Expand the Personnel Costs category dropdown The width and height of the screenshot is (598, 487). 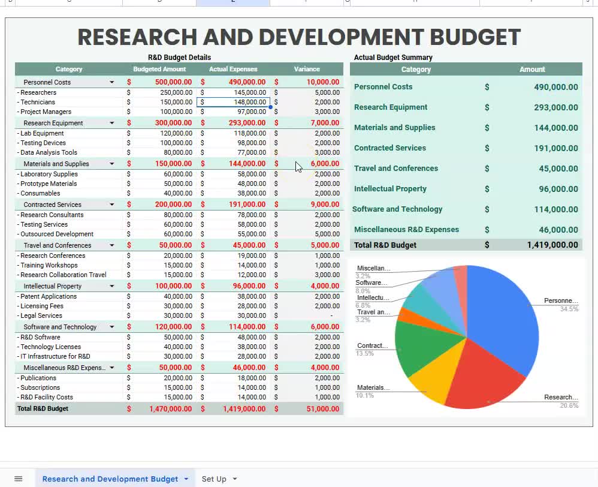pos(112,82)
